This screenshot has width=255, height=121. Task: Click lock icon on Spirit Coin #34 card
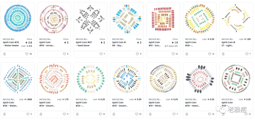coord(41,114)
